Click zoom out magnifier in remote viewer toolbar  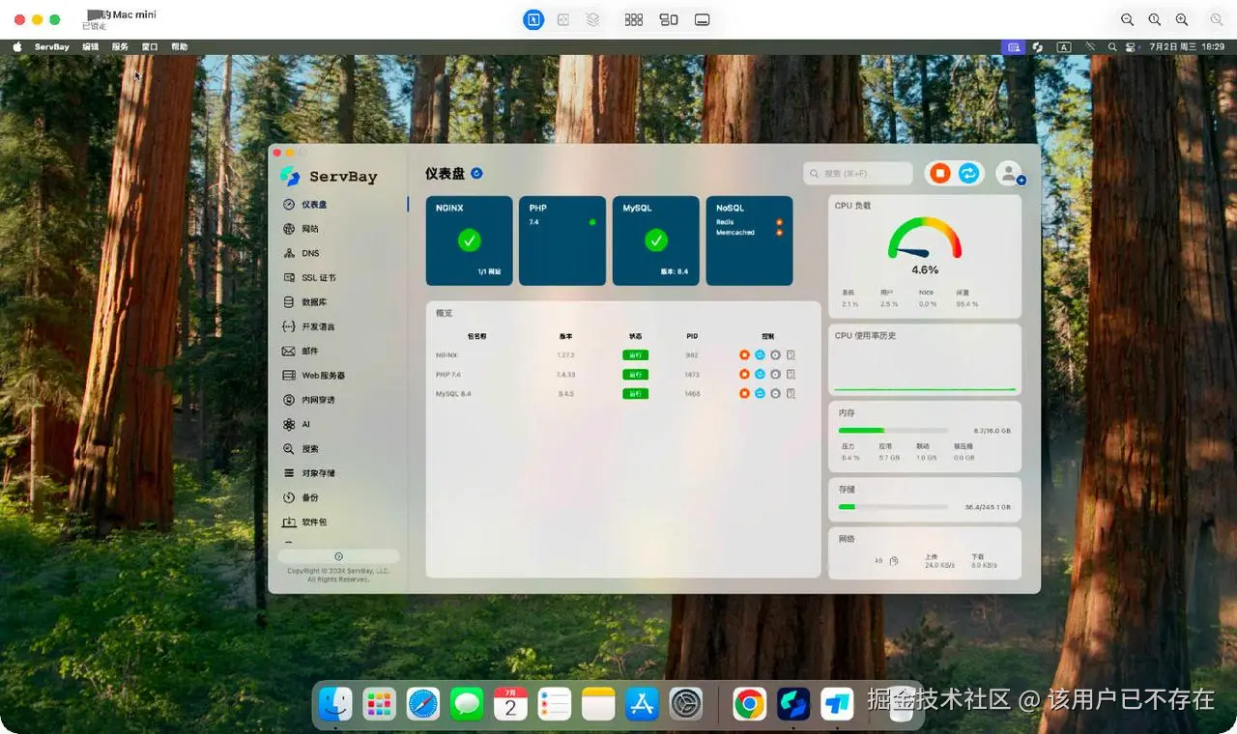point(1128,19)
